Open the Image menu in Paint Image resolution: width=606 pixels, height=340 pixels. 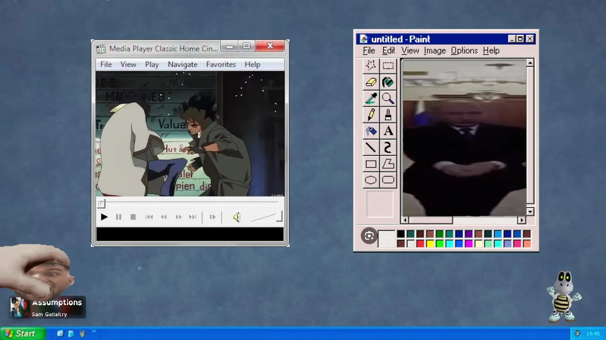[435, 51]
